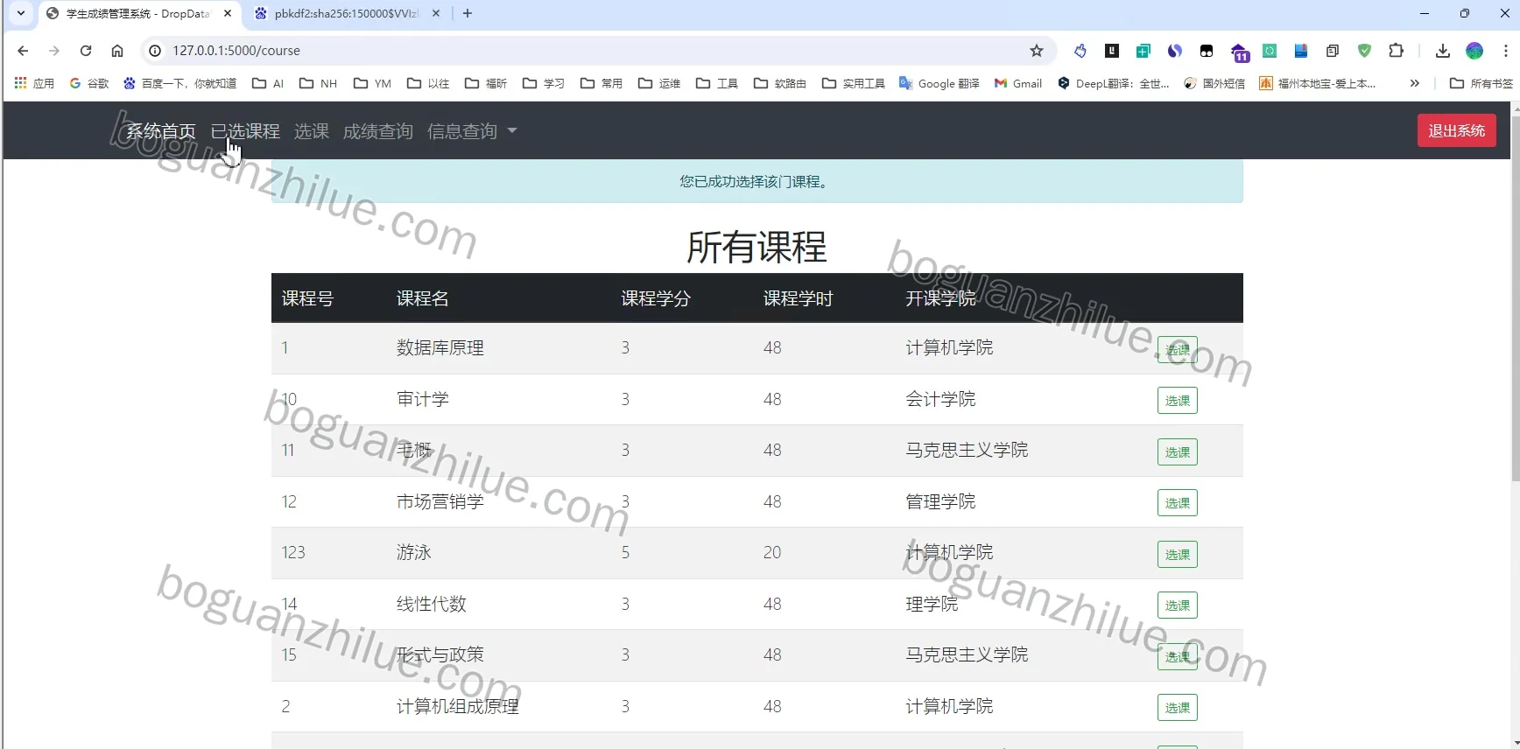Open the 国外短信 bookmark
The image size is (1520, 749).
pos(1214,83)
